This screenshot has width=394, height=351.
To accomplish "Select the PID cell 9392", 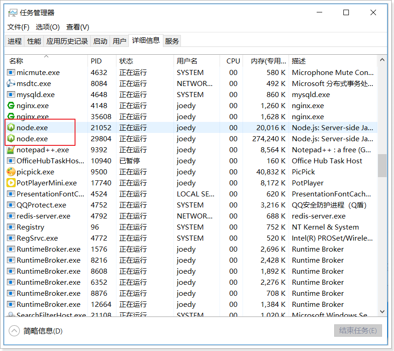I will pyautogui.click(x=99, y=150).
